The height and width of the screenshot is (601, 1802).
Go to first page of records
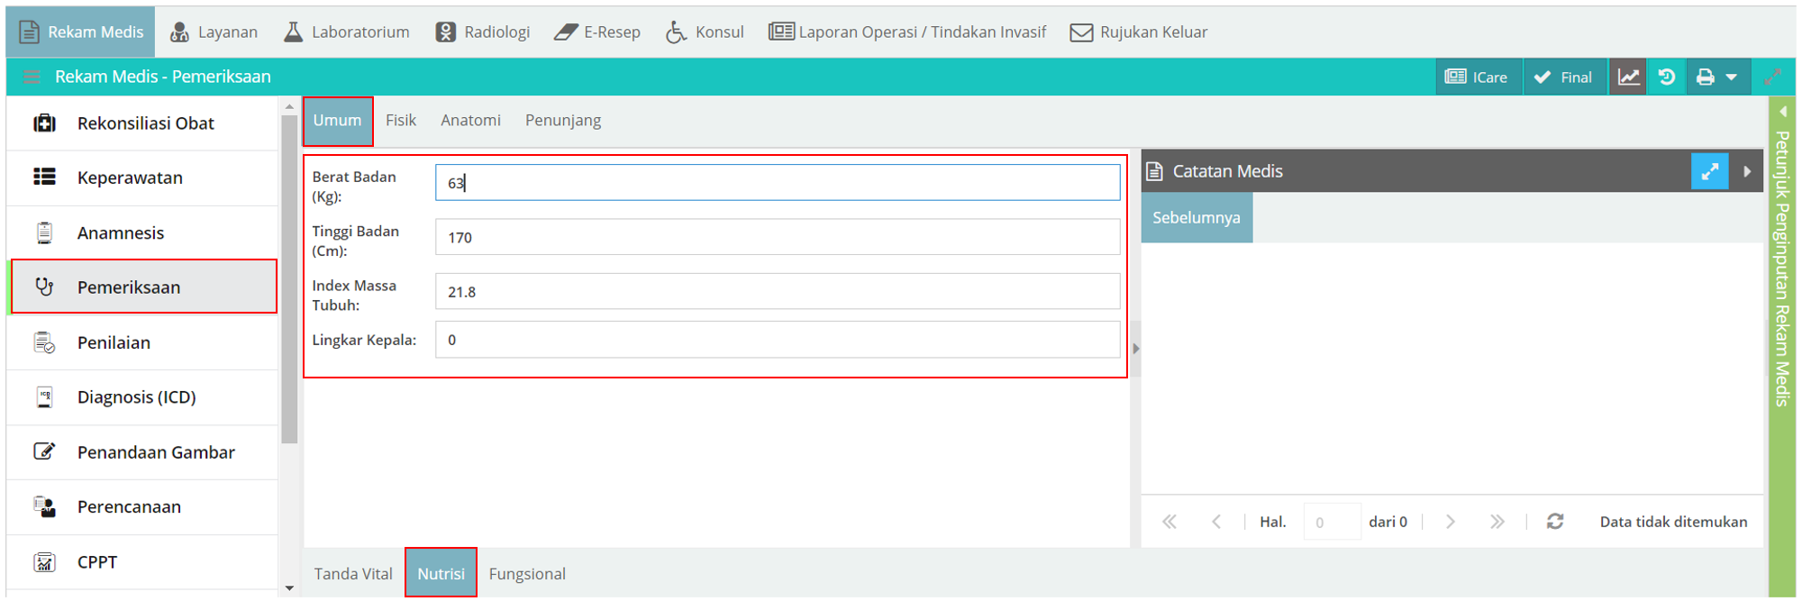coord(1169,522)
